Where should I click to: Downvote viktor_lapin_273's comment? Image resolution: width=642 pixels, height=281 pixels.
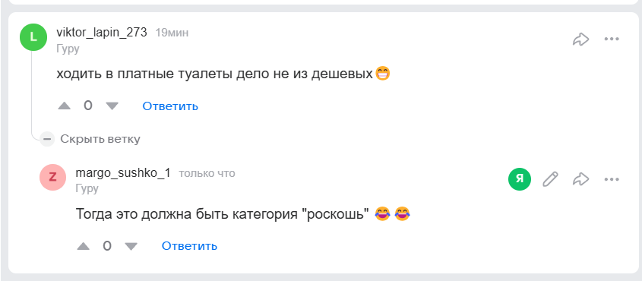pos(112,106)
